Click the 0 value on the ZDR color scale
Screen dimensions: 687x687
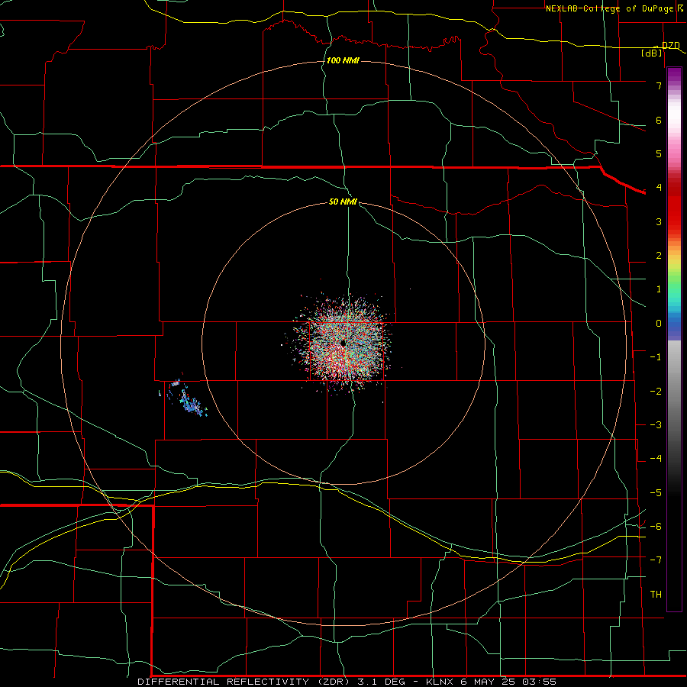pyautogui.click(x=659, y=324)
